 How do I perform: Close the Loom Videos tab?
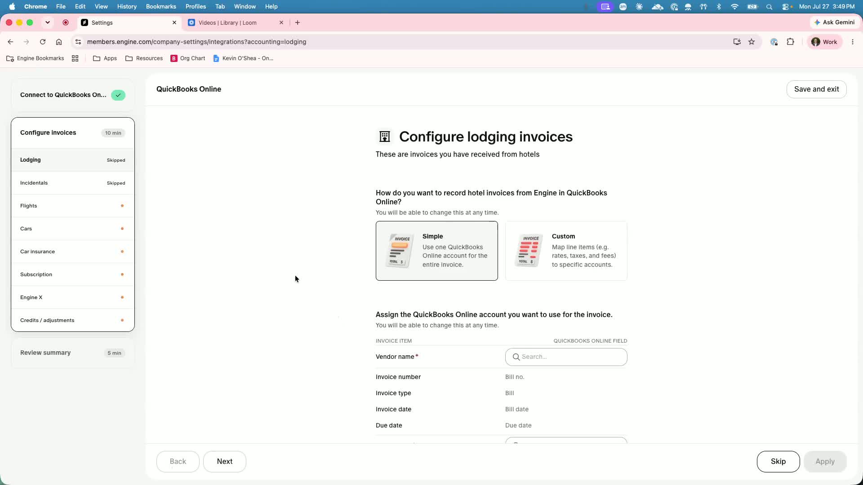point(281,22)
